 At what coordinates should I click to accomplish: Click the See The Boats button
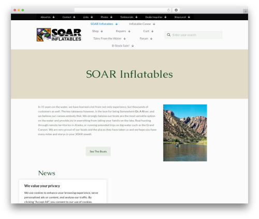tap(98, 151)
